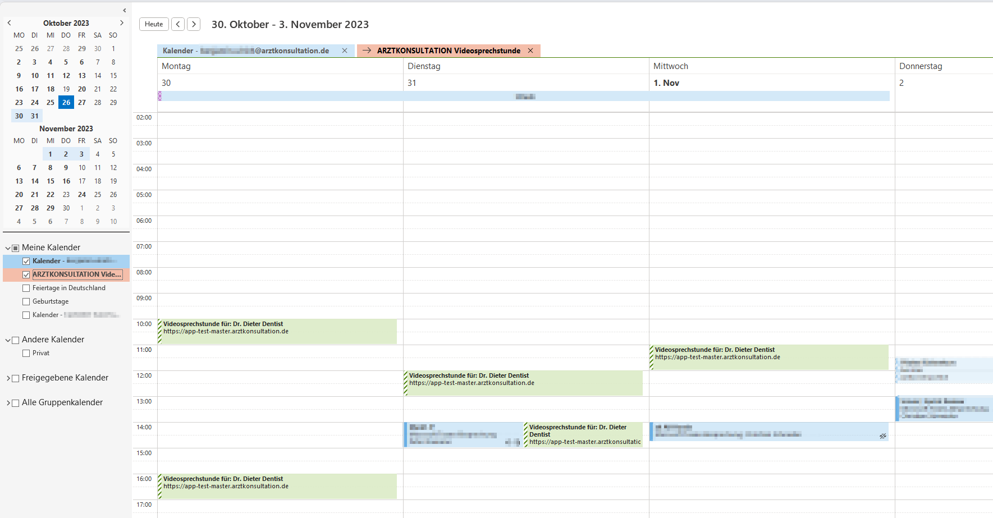Uncheck the ARZTKONSULTATION Vide... calendar checkbox
Screen dimensions: 993x518
pos(26,274)
